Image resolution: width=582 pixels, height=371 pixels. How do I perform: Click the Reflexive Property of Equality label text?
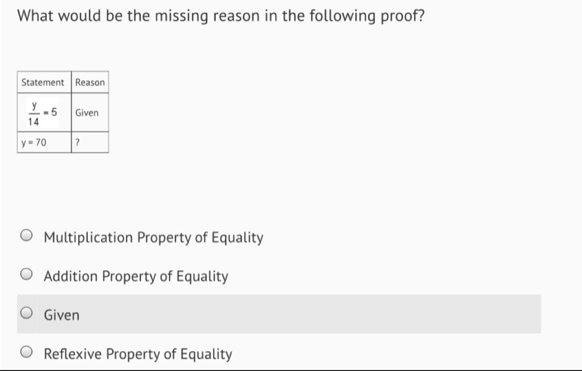tap(138, 354)
